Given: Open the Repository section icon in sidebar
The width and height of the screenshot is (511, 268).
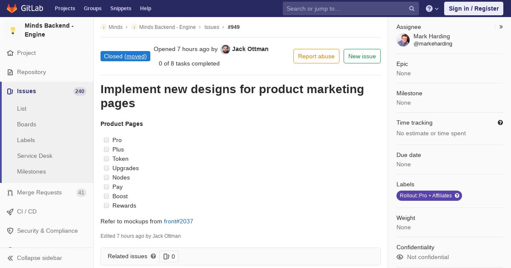Looking at the screenshot, I should click(x=10, y=72).
